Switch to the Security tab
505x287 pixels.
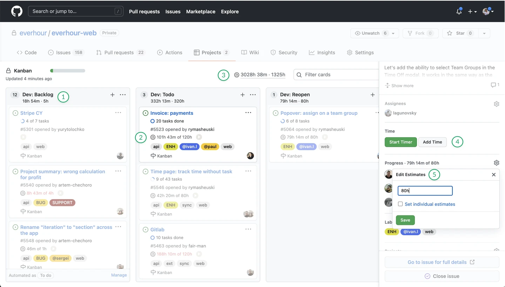pos(284,52)
